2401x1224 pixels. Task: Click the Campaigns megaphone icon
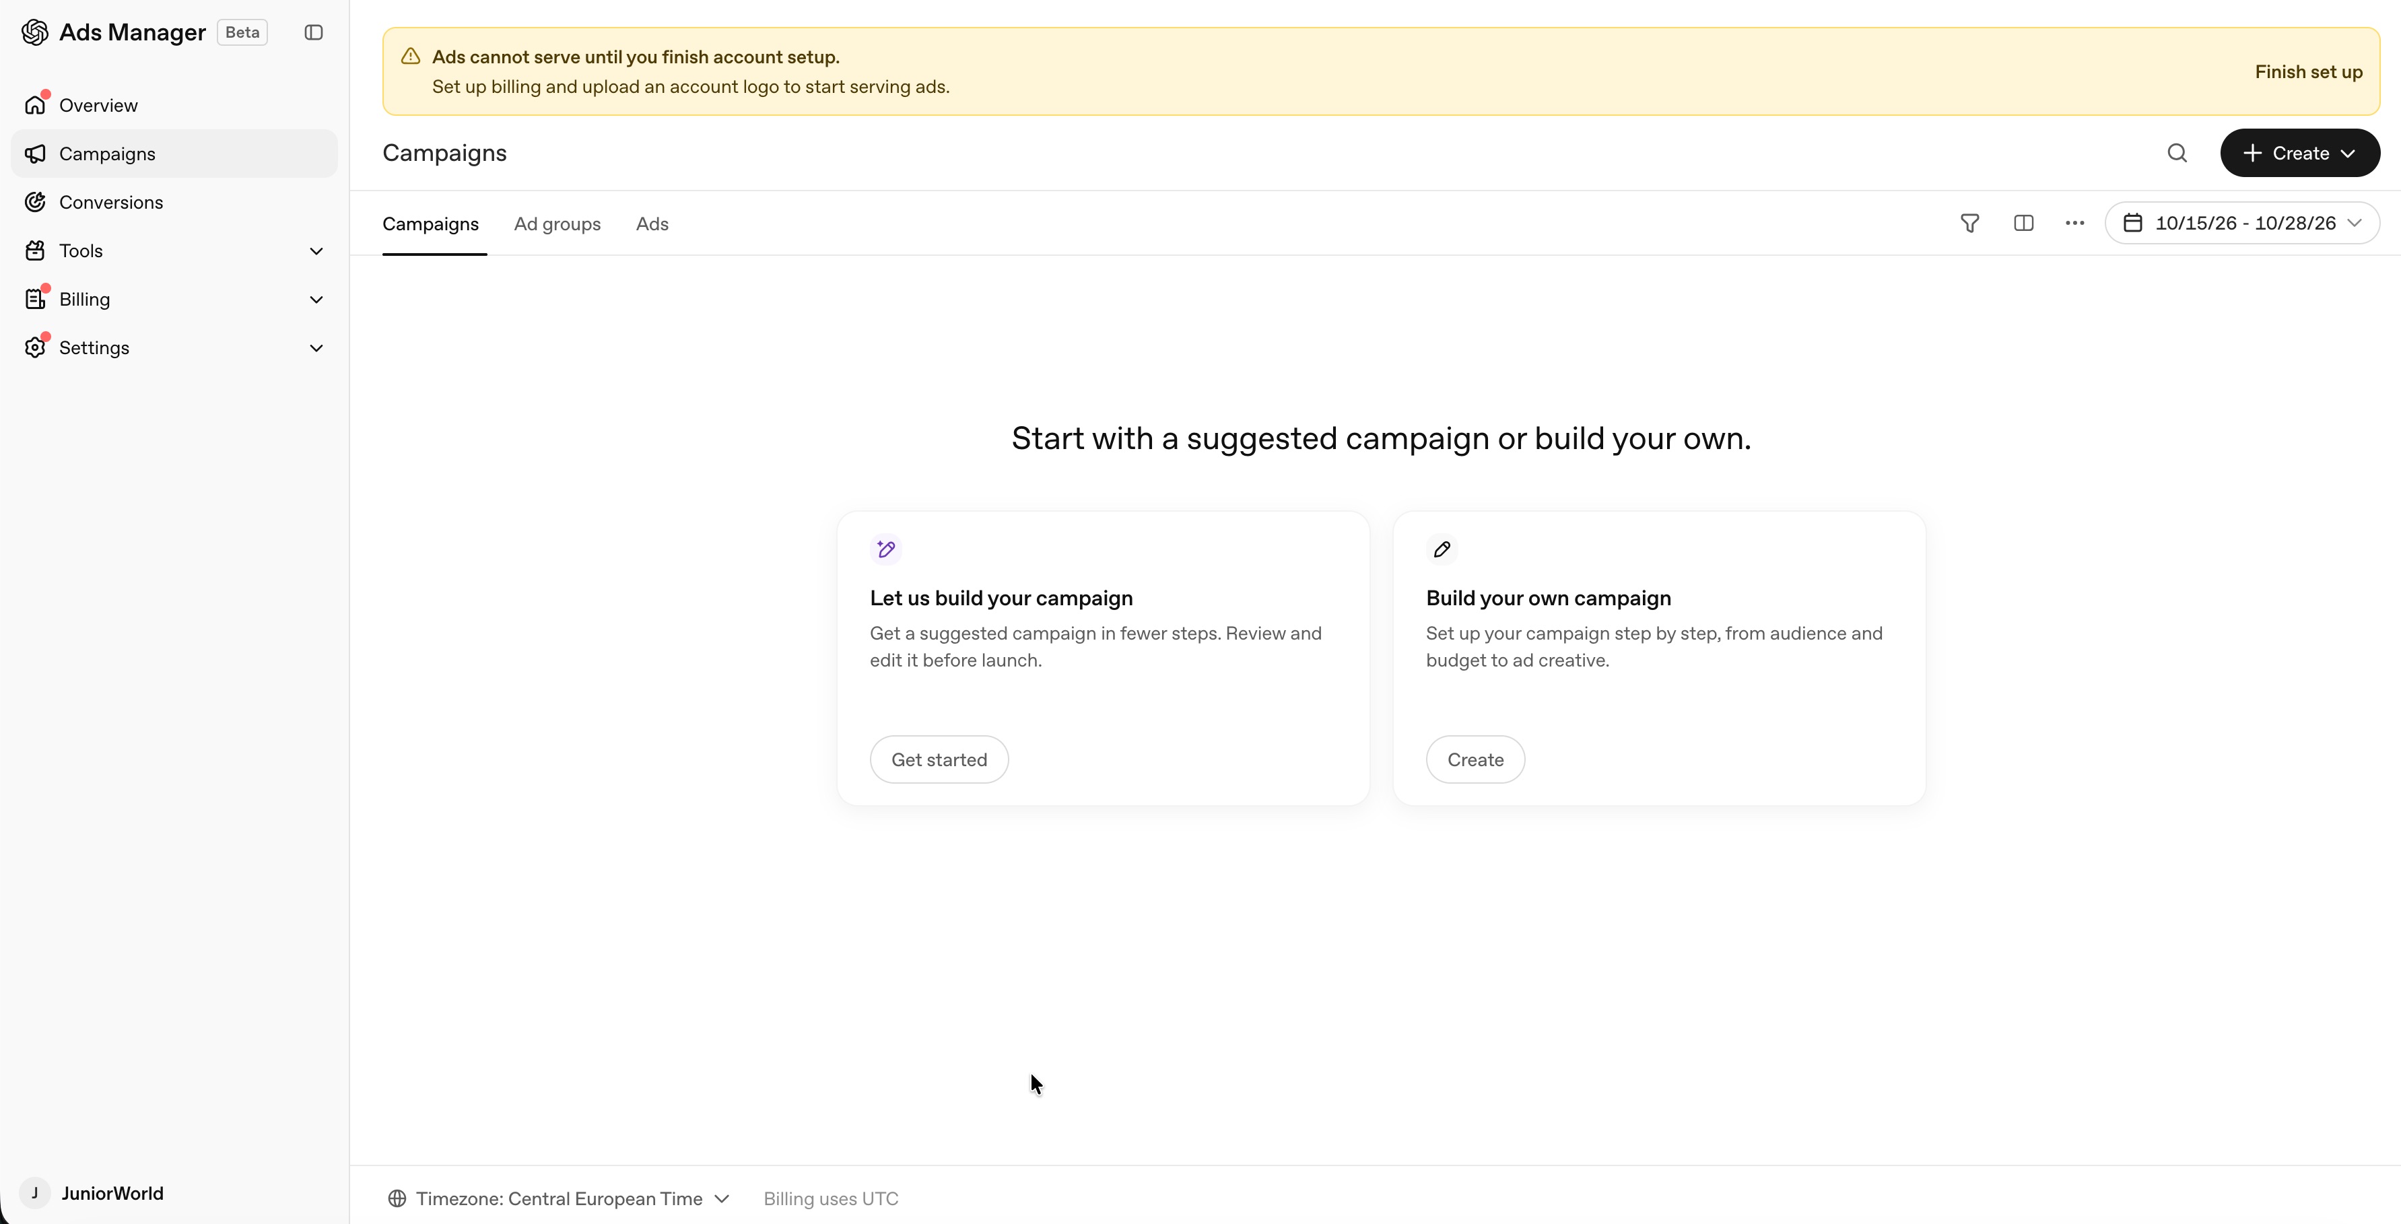point(36,154)
